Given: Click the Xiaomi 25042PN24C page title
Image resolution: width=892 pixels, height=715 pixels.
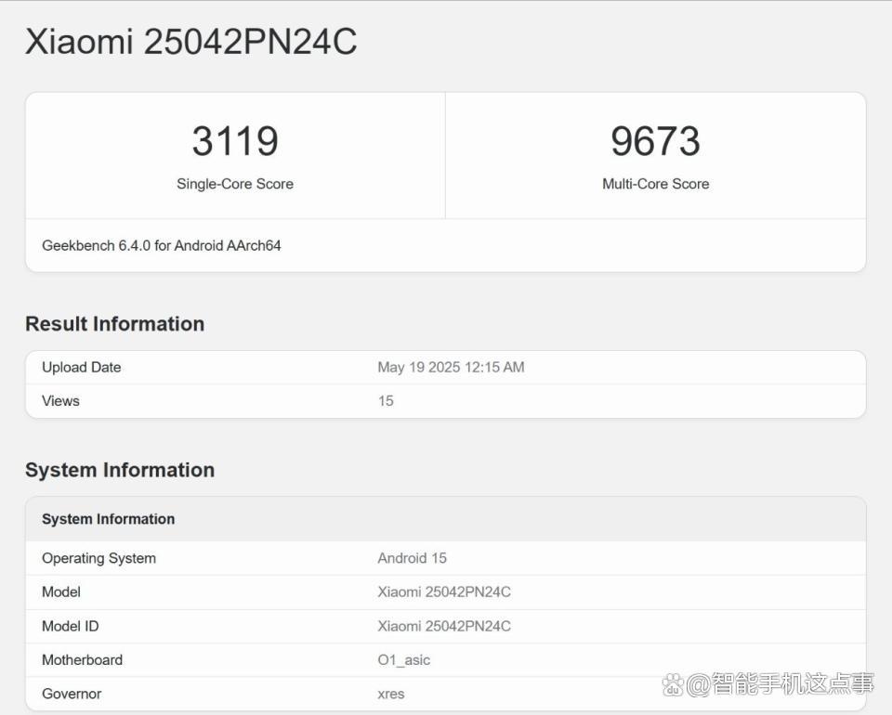Looking at the screenshot, I should tap(191, 42).
